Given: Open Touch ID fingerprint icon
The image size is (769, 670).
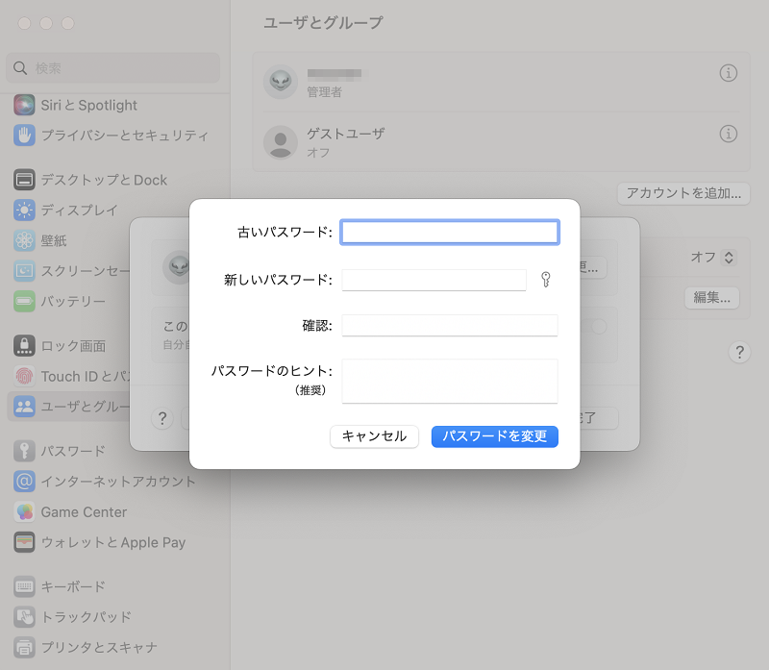Looking at the screenshot, I should (x=24, y=376).
